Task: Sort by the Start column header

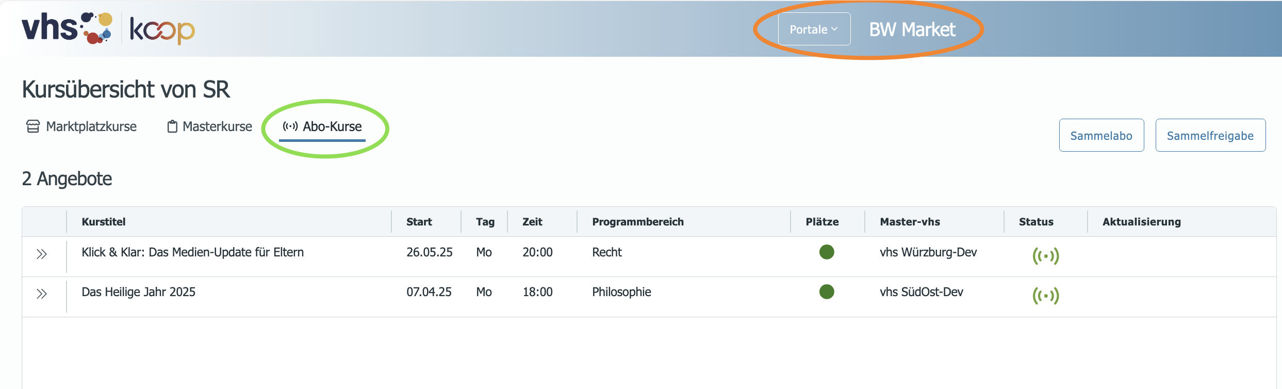Action: point(419,222)
